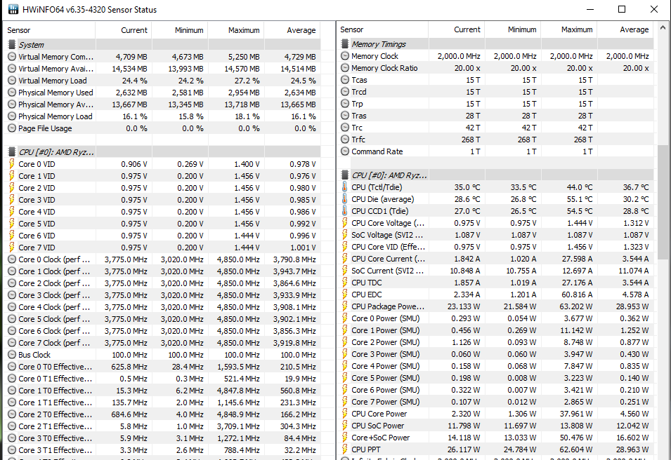Viewport: 671px width, 460px height.
Task: Select the Core 3 Clock (perf ...) row
Action: tap(162, 295)
